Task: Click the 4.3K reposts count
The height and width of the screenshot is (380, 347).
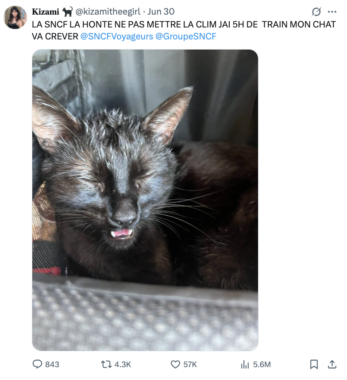Action: [x=123, y=364]
